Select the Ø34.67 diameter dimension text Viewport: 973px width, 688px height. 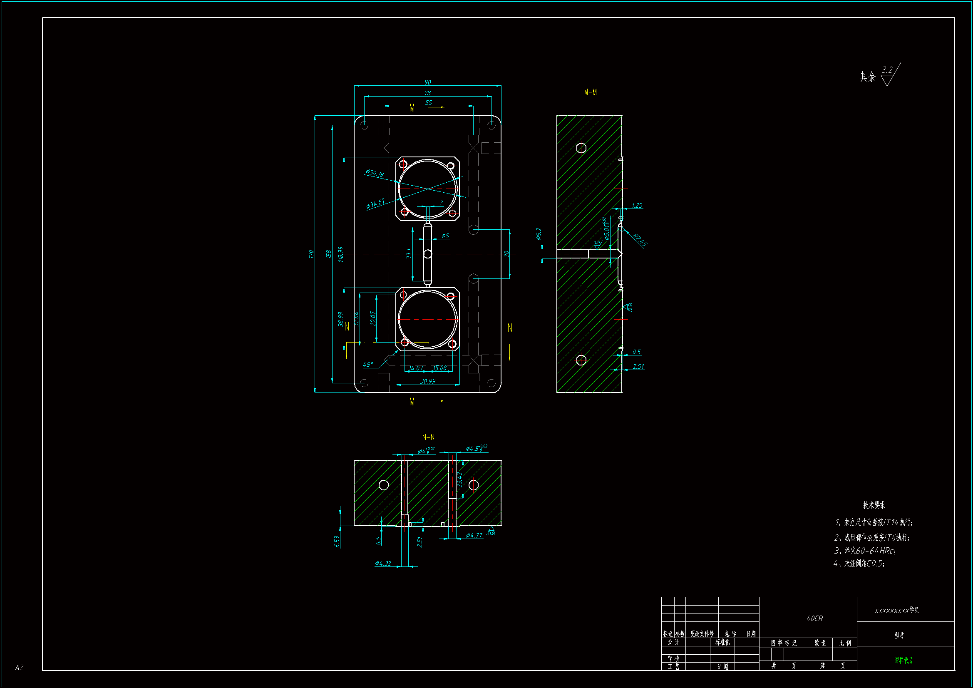click(x=375, y=204)
